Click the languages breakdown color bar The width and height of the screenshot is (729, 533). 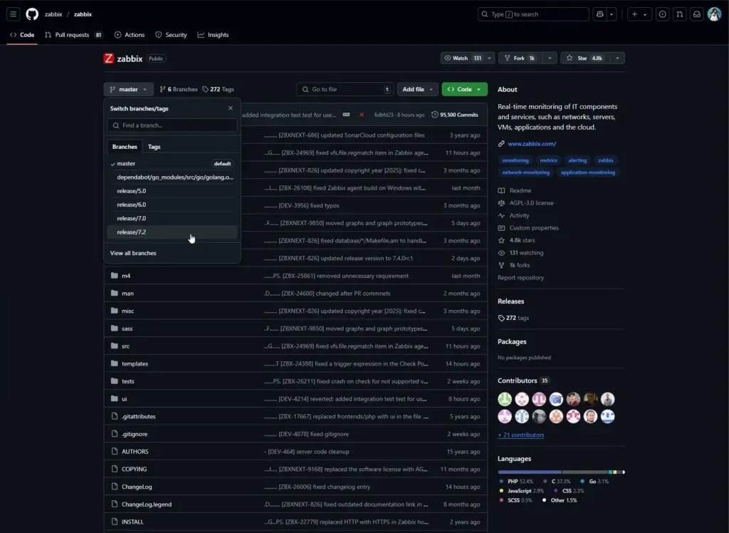pyautogui.click(x=561, y=472)
